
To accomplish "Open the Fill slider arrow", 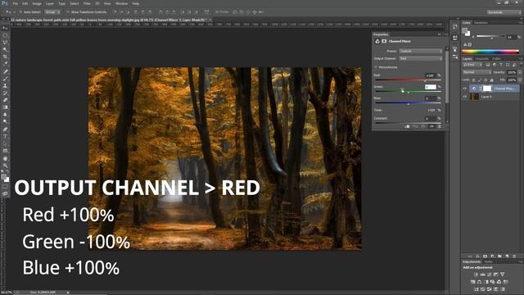I will pos(519,80).
